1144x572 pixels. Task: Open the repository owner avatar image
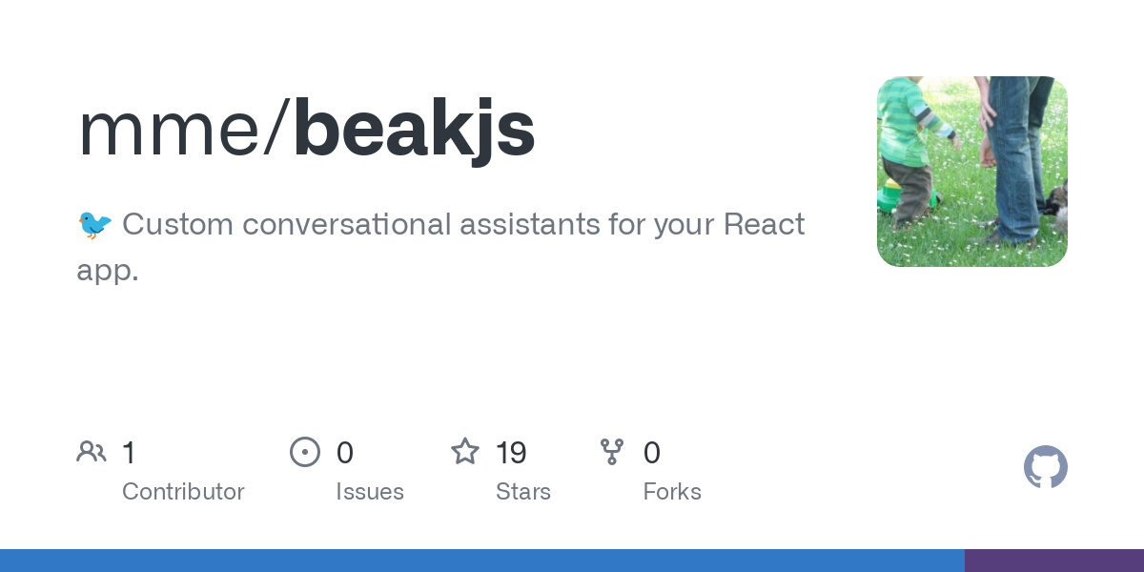971,172
